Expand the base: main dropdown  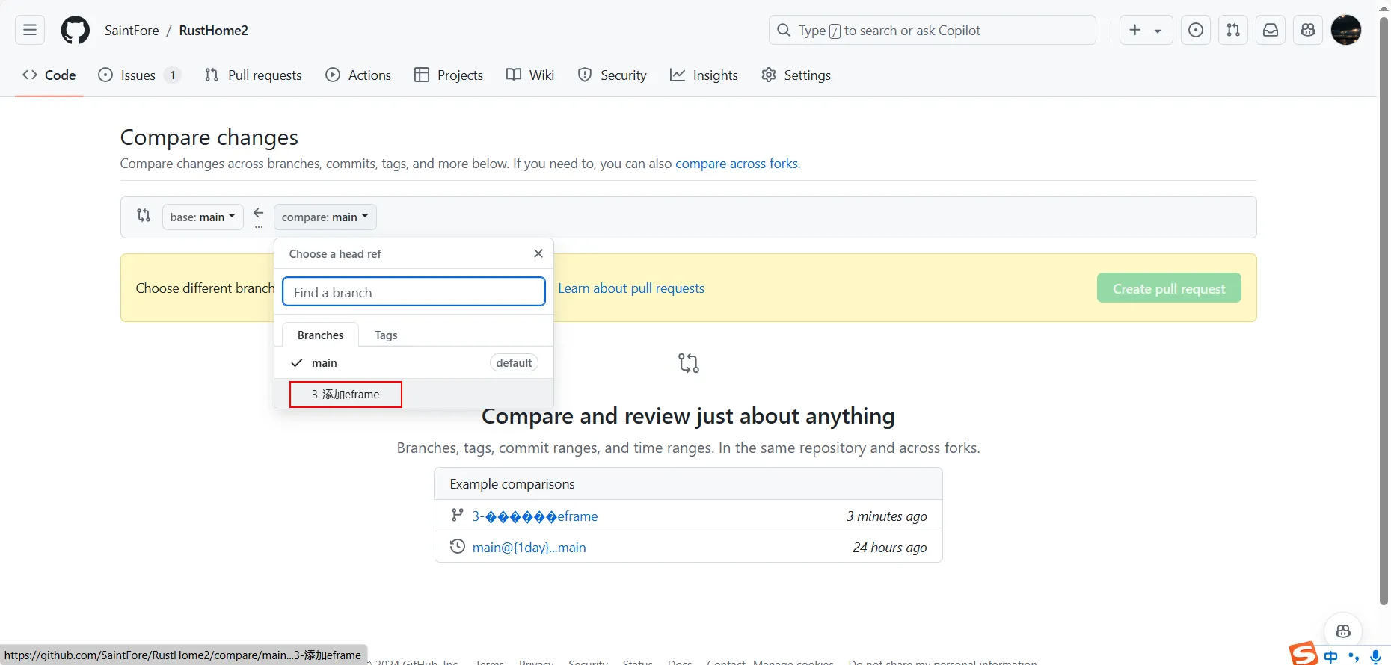click(x=203, y=217)
